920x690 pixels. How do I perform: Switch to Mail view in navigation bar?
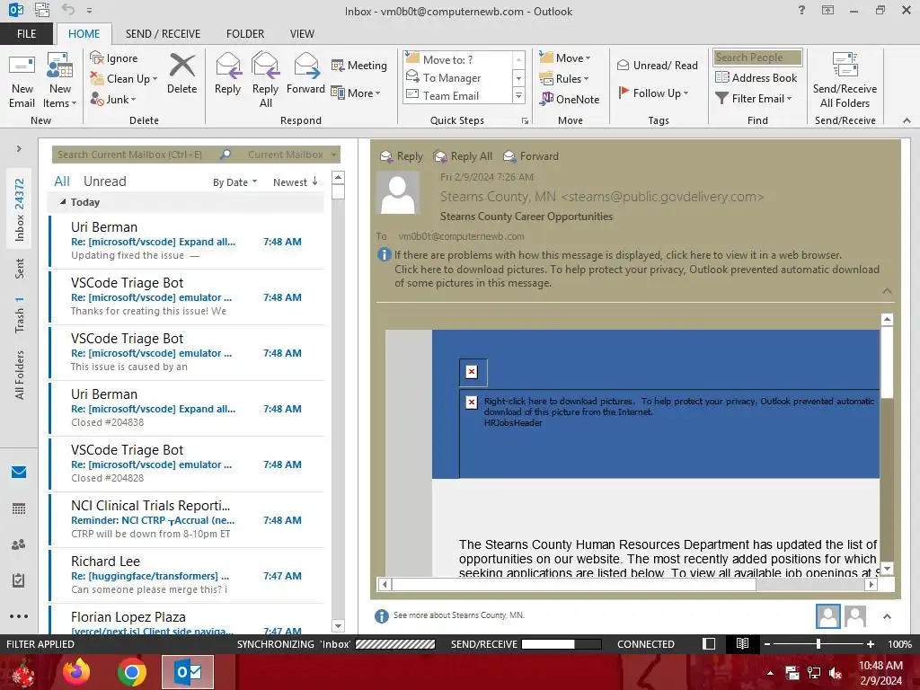point(19,472)
